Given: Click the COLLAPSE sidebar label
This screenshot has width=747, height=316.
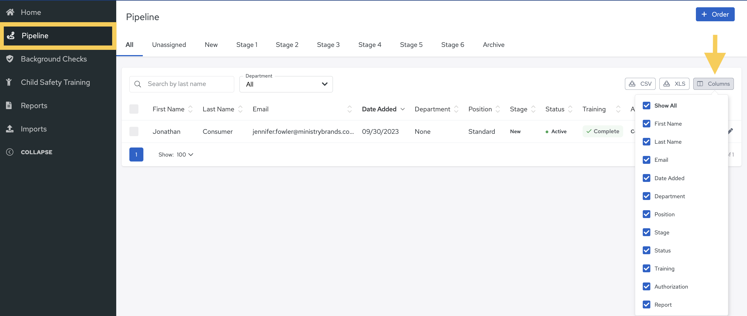Looking at the screenshot, I should pos(37,152).
